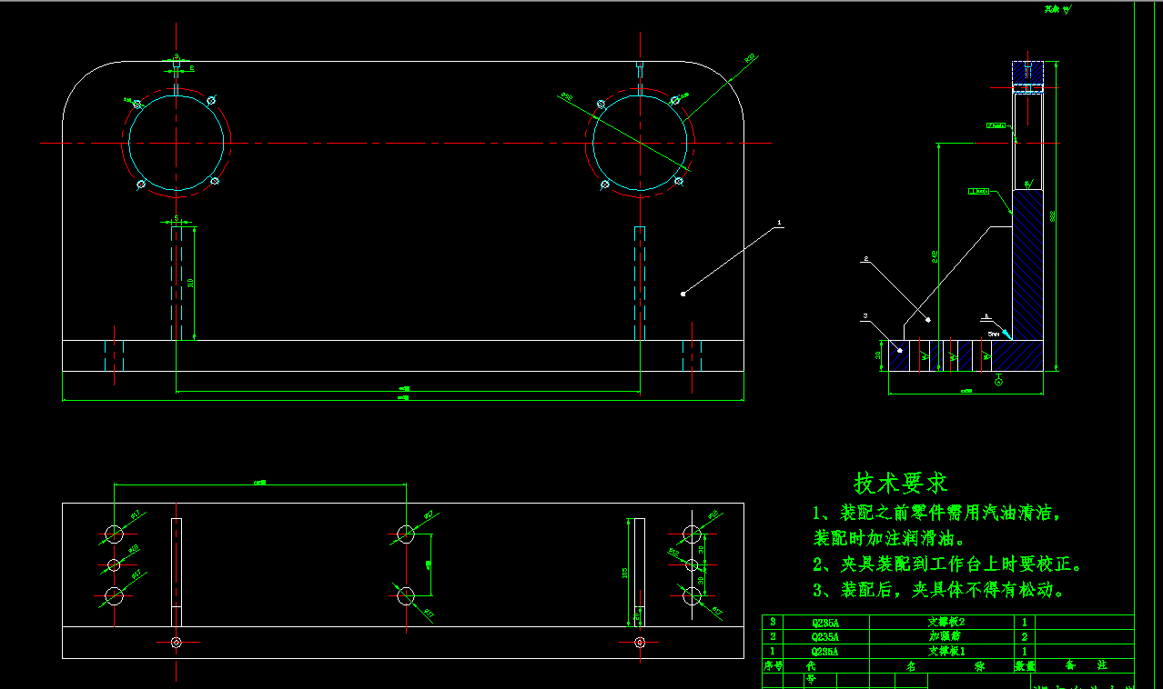Click the 备注 column header
The width and height of the screenshot is (1163, 689).
tap(1087, 665)
